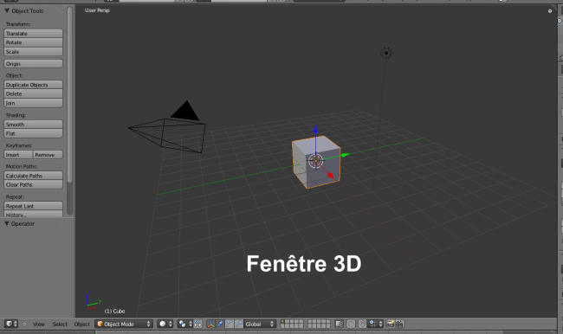Open the Select menu
Screen dimensions: 563x334
coord(60,324)
